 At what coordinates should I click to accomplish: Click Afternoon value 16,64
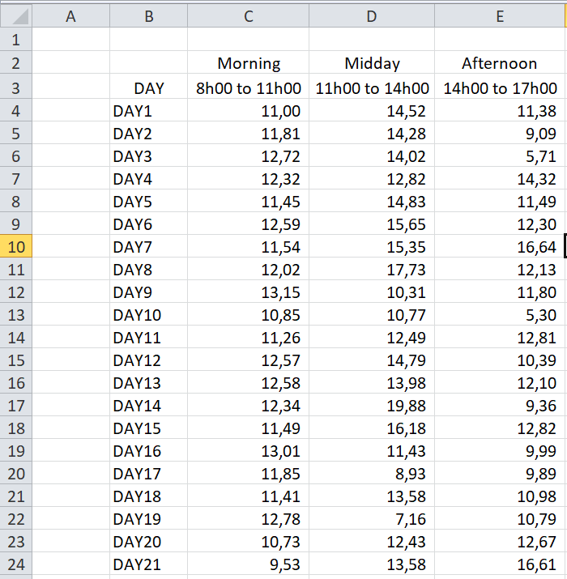pyautogui.click(x=500, y=246)
